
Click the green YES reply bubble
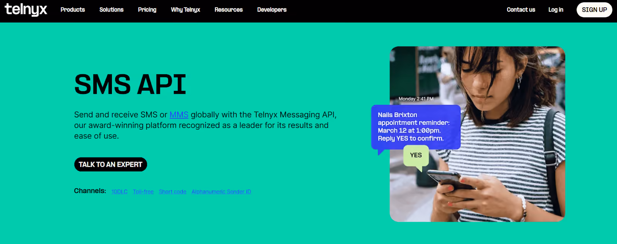pyautogui.click(x=416, y=155)
